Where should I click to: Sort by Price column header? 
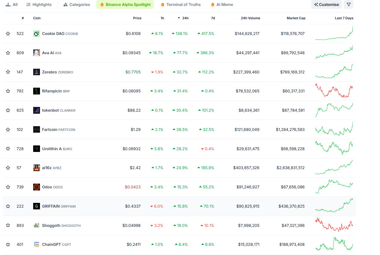coord(137,18)
